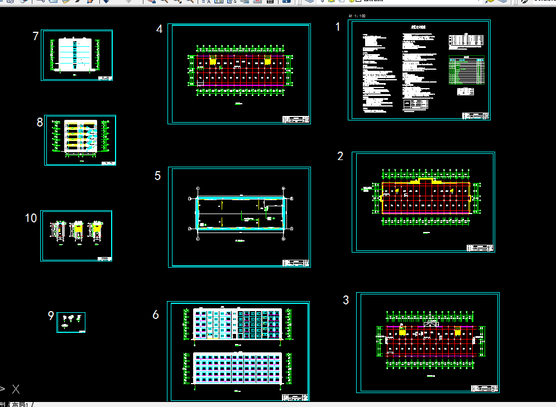Click the sheet number label 7
Screen dimensions: 556x407
click(x=36, y=36)
